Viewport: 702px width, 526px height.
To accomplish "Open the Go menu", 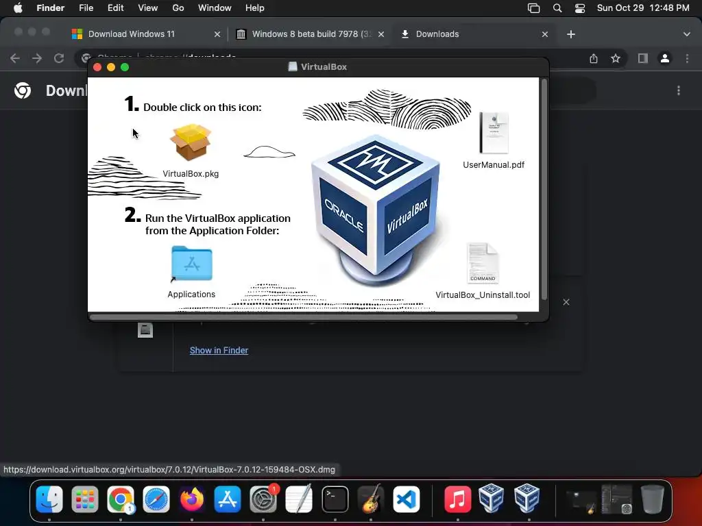I will pos(178,8).
